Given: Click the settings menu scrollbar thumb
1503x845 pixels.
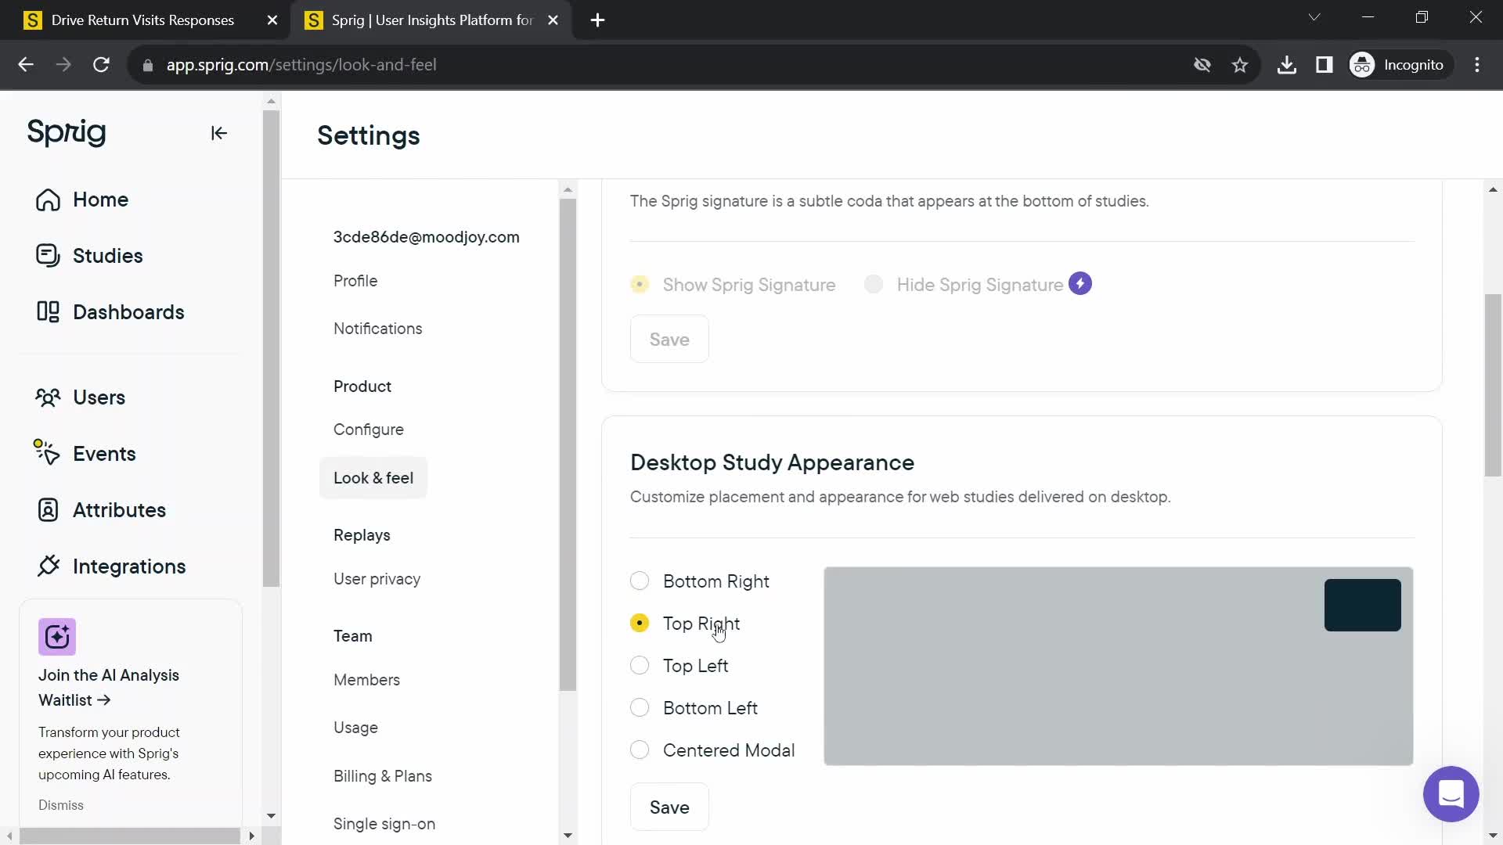Looking at the screenshot, I should click(568, 444).
